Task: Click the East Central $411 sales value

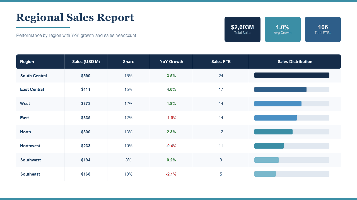Action: [86, 89]
